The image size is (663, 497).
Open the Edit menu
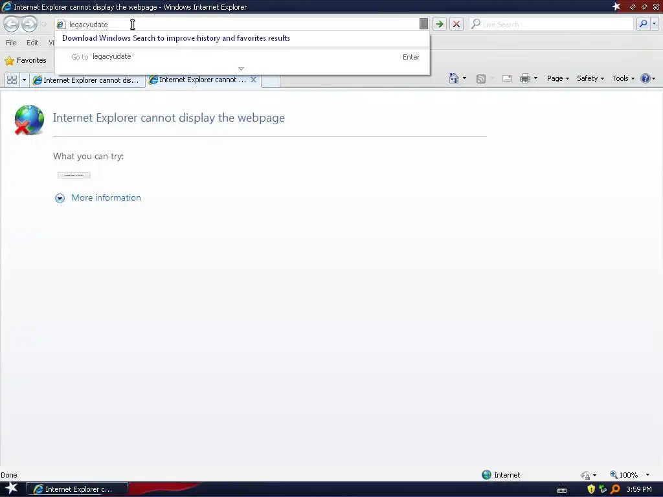click(32, 43)
